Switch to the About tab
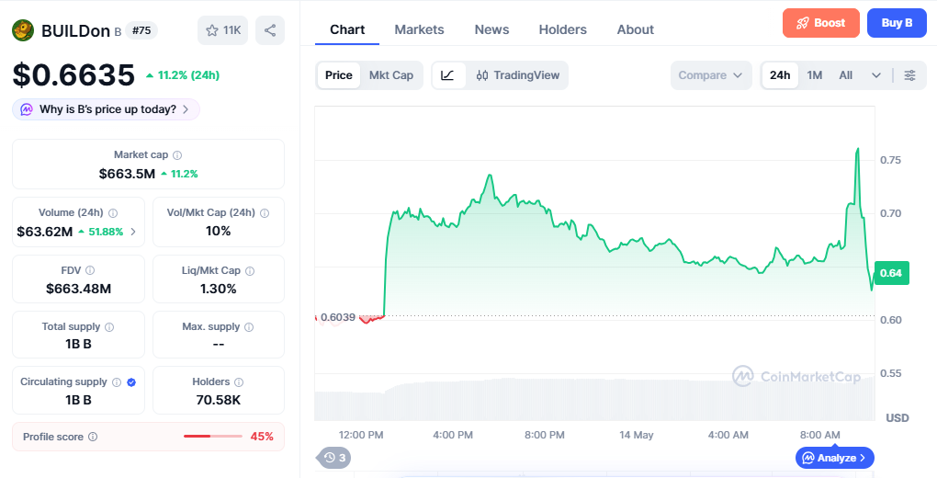Viewport: 937px width, 478px height. click(x=635, y=29)
